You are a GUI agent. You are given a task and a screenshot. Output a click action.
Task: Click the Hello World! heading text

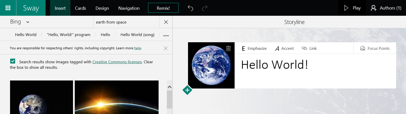click(x=274, y=65)
